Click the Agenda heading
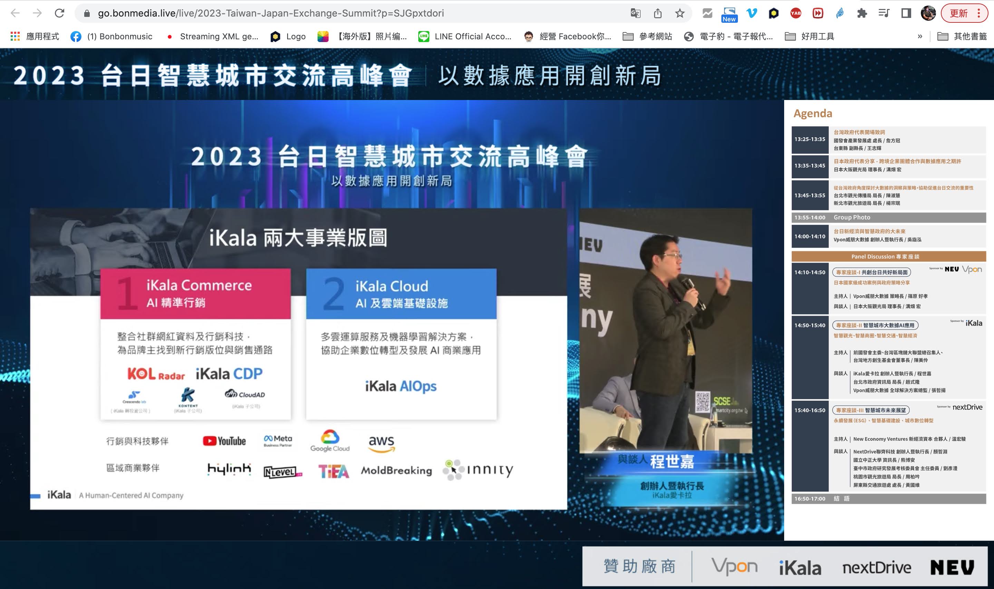This screenshot has height=589, width=994. (812, 113)
